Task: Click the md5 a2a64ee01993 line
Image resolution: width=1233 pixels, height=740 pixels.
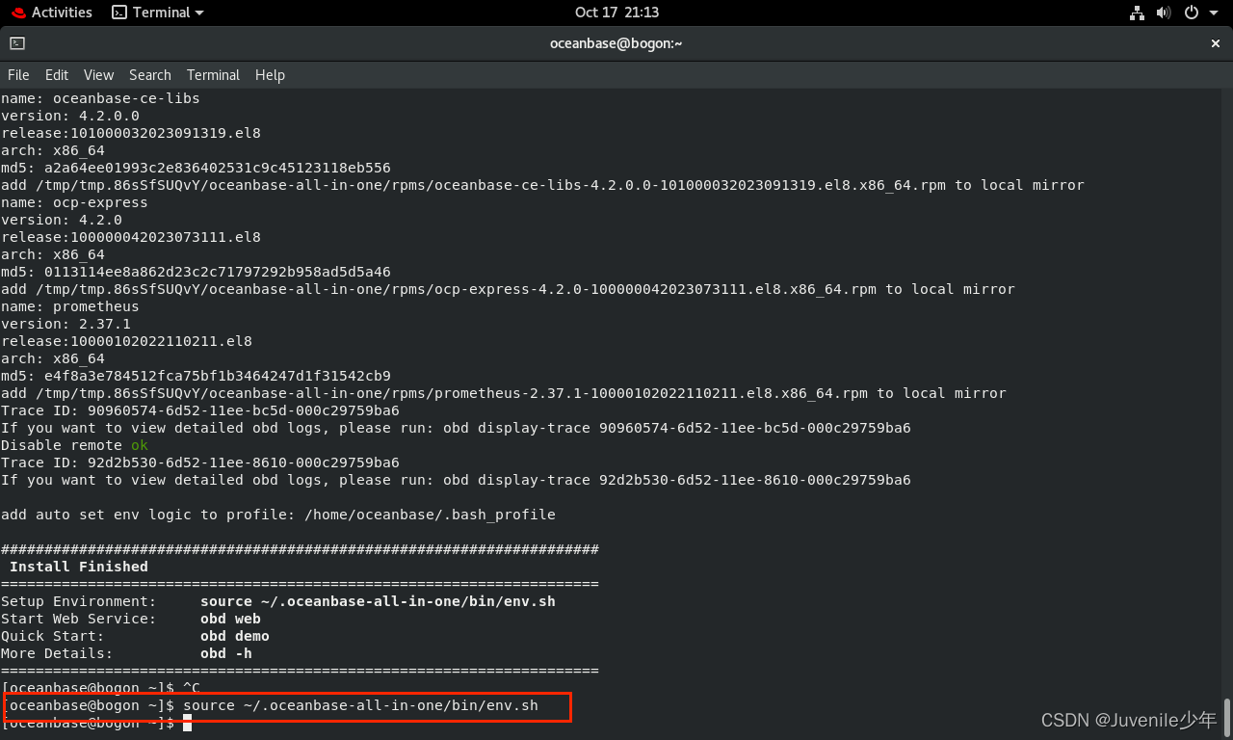Action: point(196,168)
